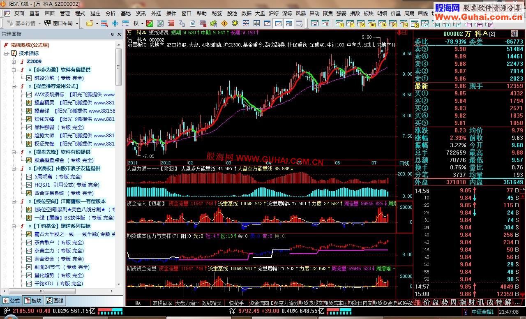Select the 1-minute period chart icon
Image resolution: width=526 pixels, height=319 pixels.
click(339, 23)
